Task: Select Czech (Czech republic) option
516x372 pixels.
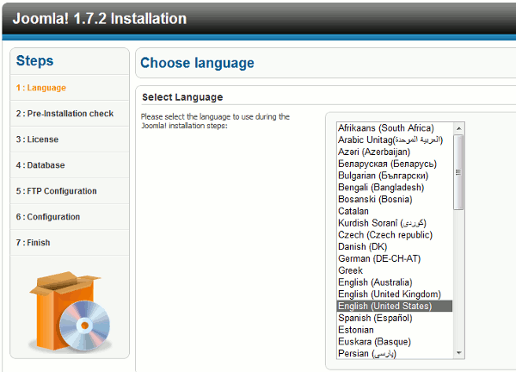Action: click(x=384, y=235)
